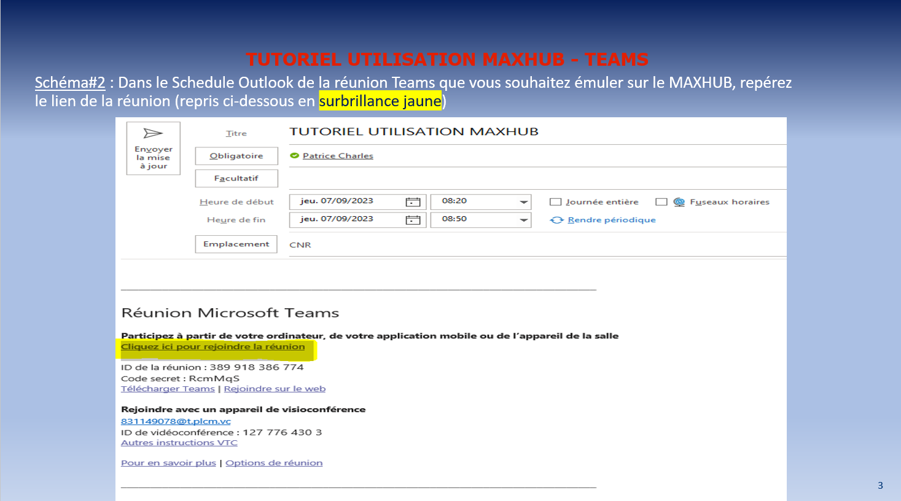Open the Pour en savoir plus link
Image resolution: width=901 pixels, height=501 pixels.
[x=168, y=463]
